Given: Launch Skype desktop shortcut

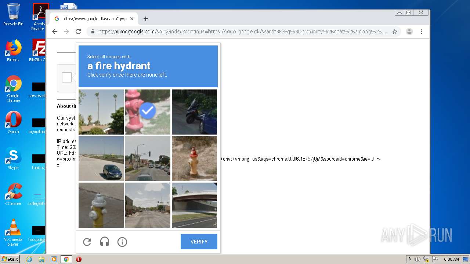Looking at the screenshot, I should [13, 158].
